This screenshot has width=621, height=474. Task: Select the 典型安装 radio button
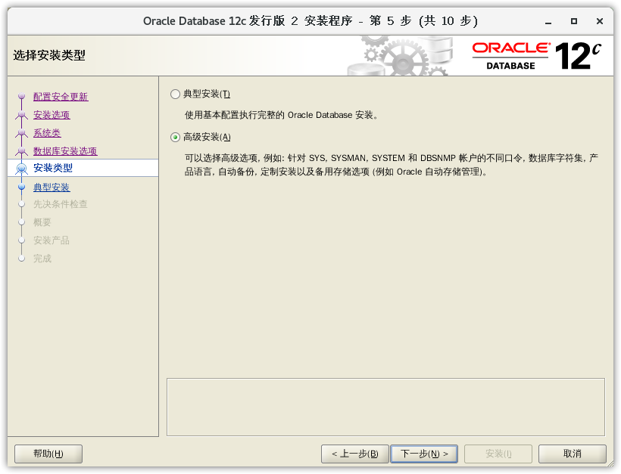pyautogui.click(x=176, y=94)
